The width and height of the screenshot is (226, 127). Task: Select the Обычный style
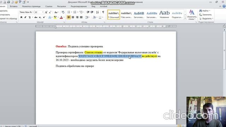point(114,15)
